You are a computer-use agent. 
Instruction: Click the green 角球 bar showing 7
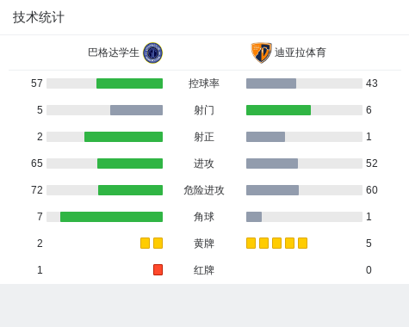[111, 217]
